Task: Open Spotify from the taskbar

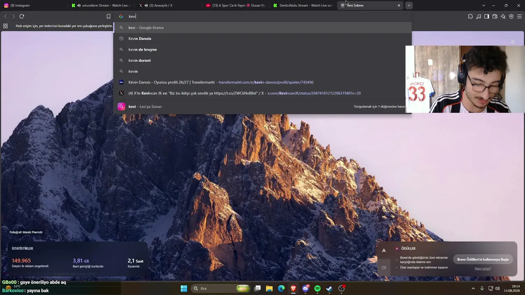Action: click(317, 288)
